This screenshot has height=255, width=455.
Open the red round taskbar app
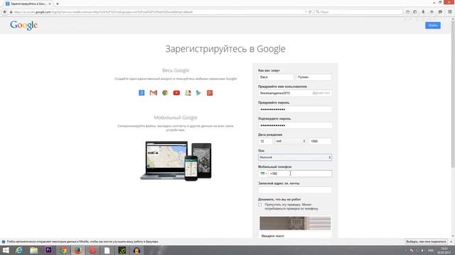[x=92, y=250]
